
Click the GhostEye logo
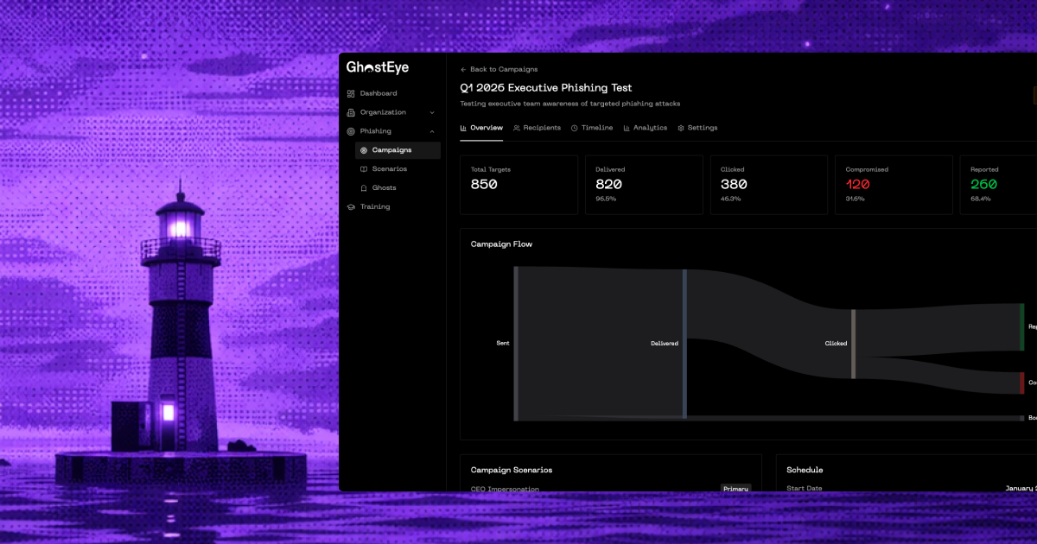378,67
